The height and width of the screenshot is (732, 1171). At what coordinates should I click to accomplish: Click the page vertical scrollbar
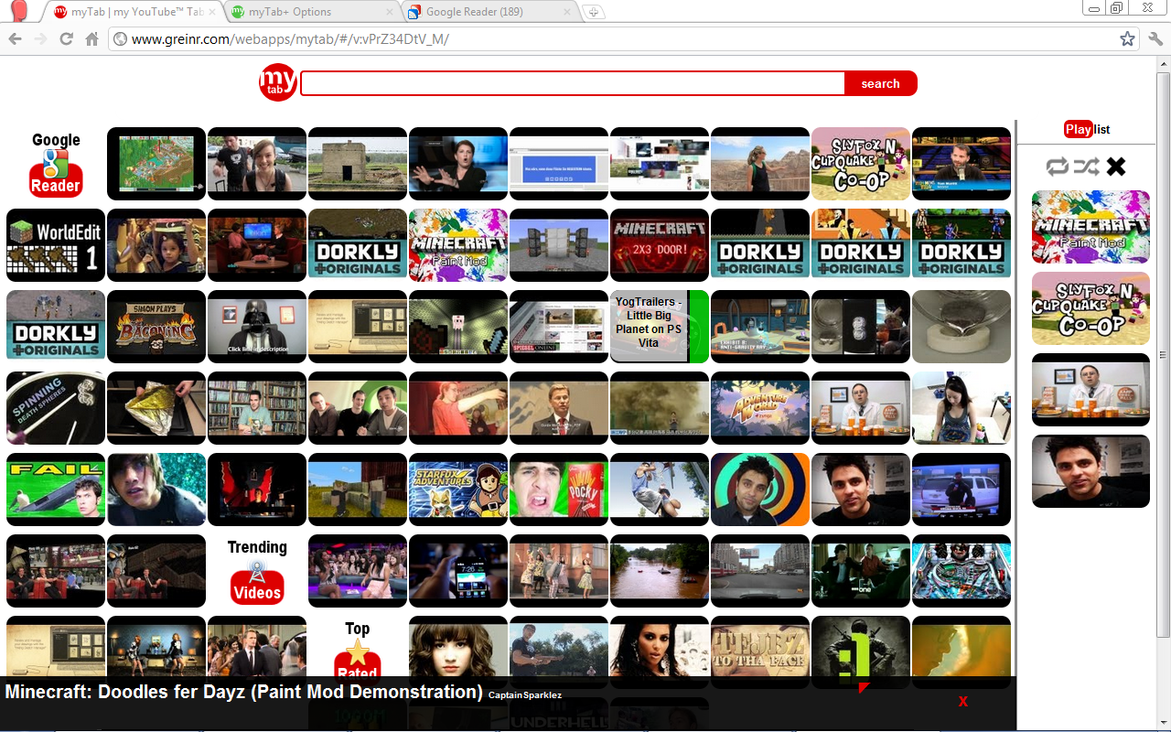coord(1164,355)
